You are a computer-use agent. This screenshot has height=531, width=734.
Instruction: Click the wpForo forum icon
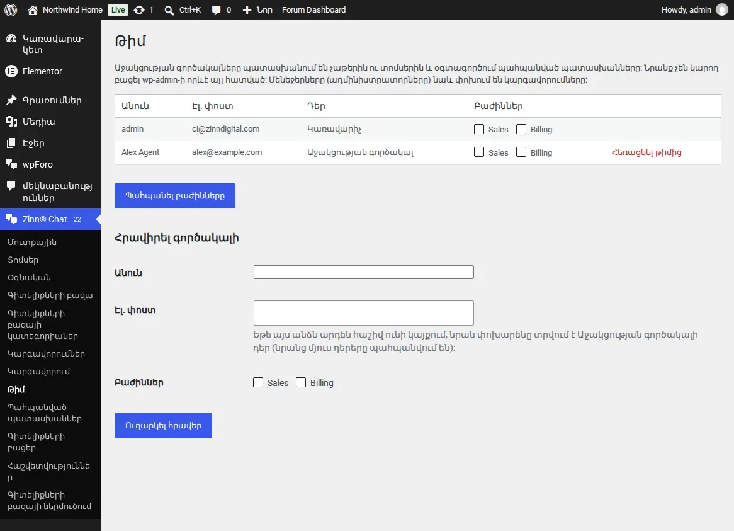tap(11, 164)
